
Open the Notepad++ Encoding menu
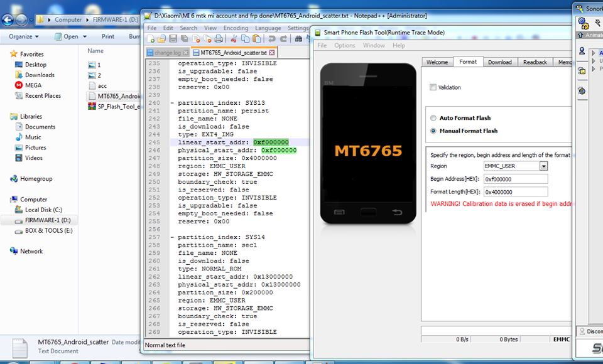click(x=236, y=28)
